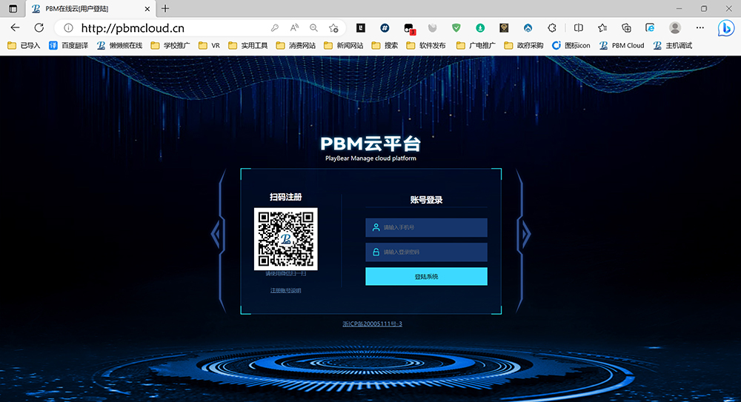Add this page to favorites star icon
This screenshot has width=741, height=402.
pos(333,28)
